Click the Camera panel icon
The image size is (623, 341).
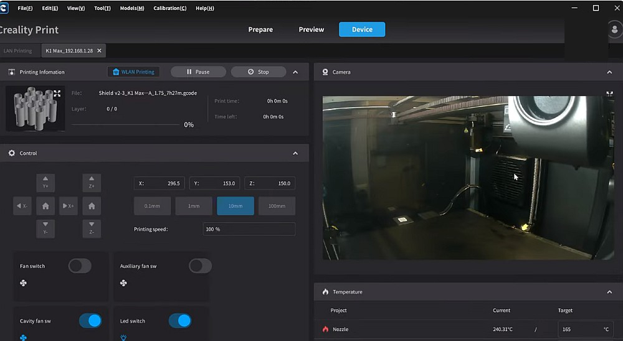click(x=325, y=72)
